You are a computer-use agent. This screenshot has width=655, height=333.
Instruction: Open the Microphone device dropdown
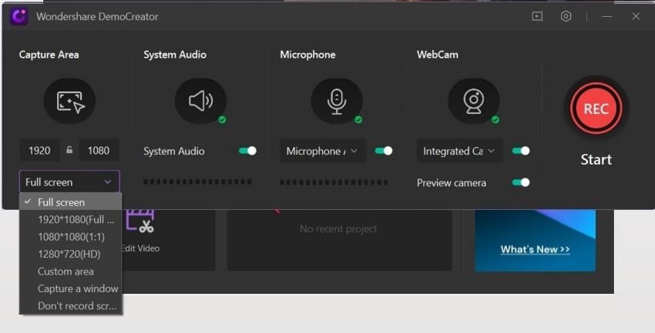(x=323, y=151)
